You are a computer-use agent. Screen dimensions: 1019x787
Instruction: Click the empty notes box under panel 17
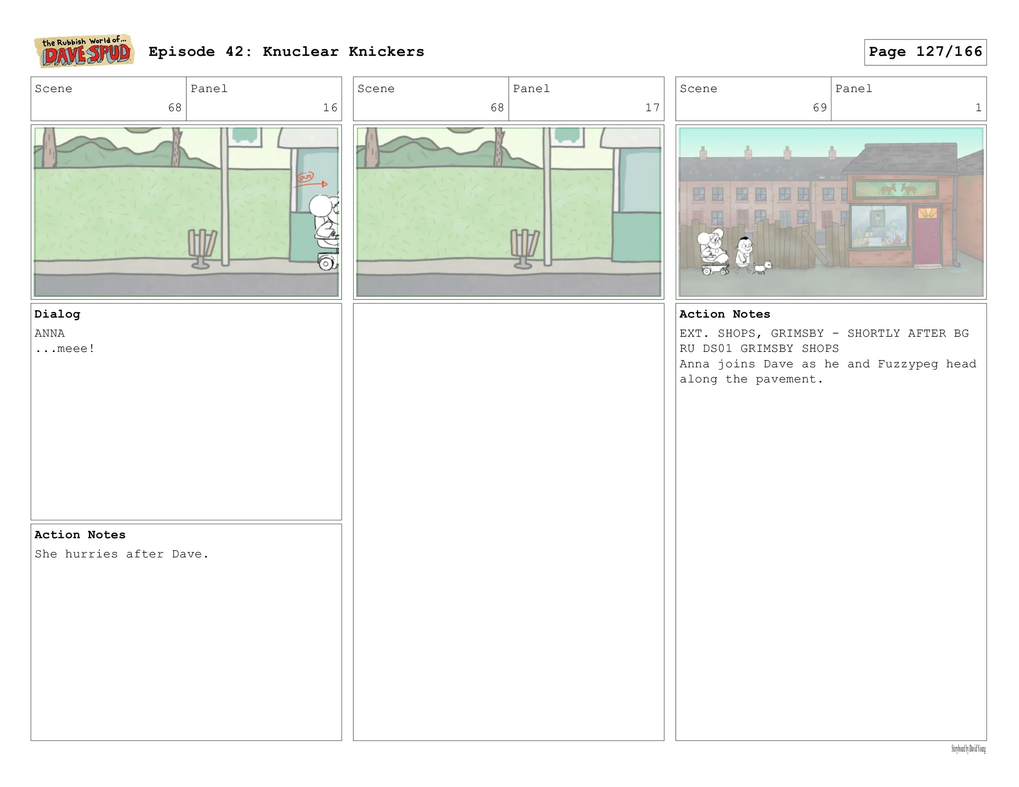coord(509,521)
